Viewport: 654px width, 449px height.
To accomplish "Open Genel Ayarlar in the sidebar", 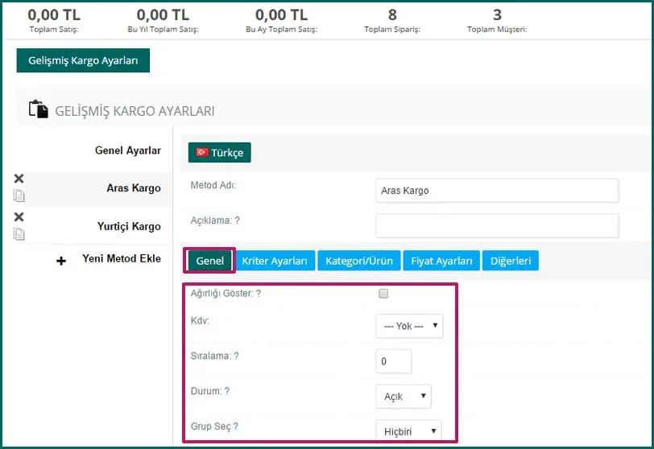I will 127,150.
